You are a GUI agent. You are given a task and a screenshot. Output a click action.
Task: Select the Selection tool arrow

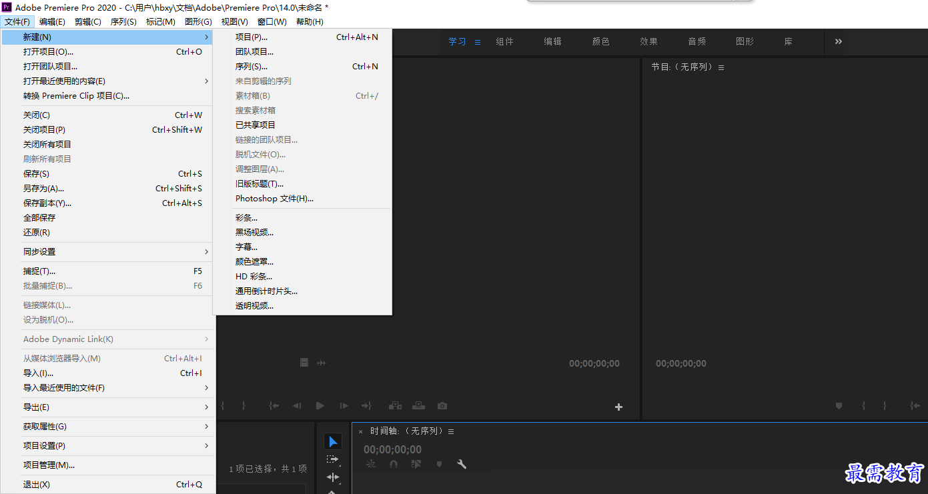pyautogui.click(x=333, y=442)
